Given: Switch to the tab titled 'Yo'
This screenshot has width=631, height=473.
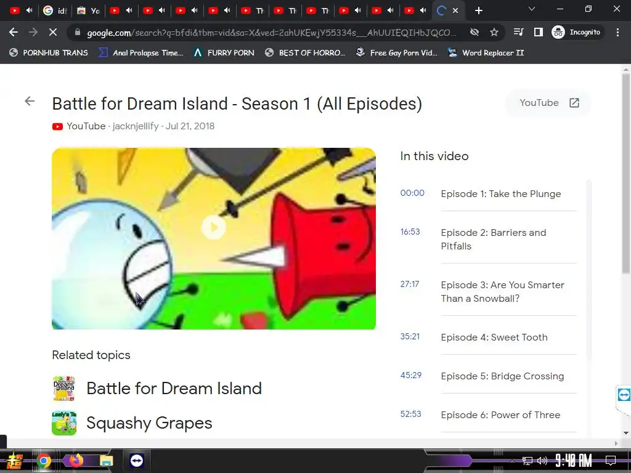Looking at the screenshot, I should pos(88,10).
